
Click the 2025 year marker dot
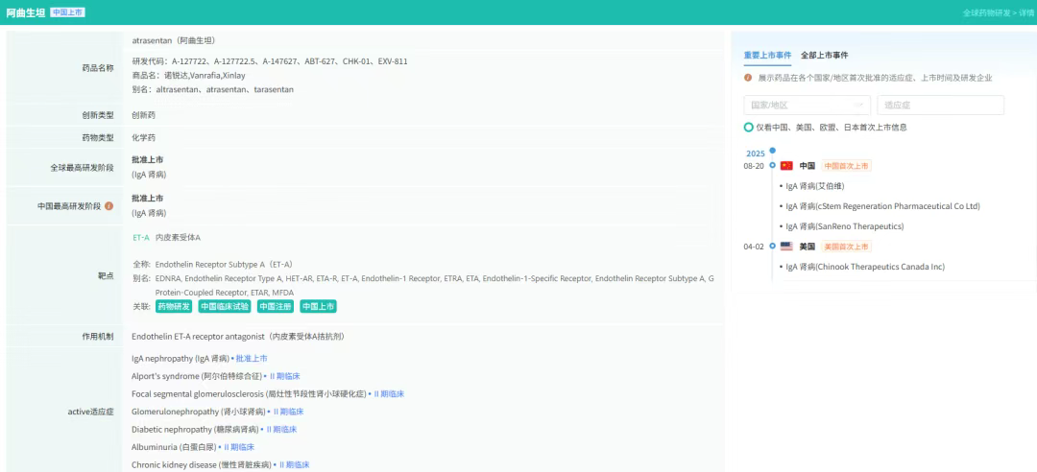tap(772, 150)
